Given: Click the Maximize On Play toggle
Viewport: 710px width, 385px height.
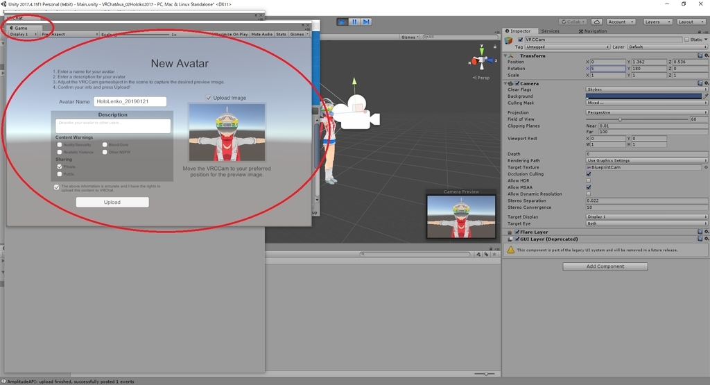Looking at the screenshot, I should pyautogui.click(x=231, y=35).
